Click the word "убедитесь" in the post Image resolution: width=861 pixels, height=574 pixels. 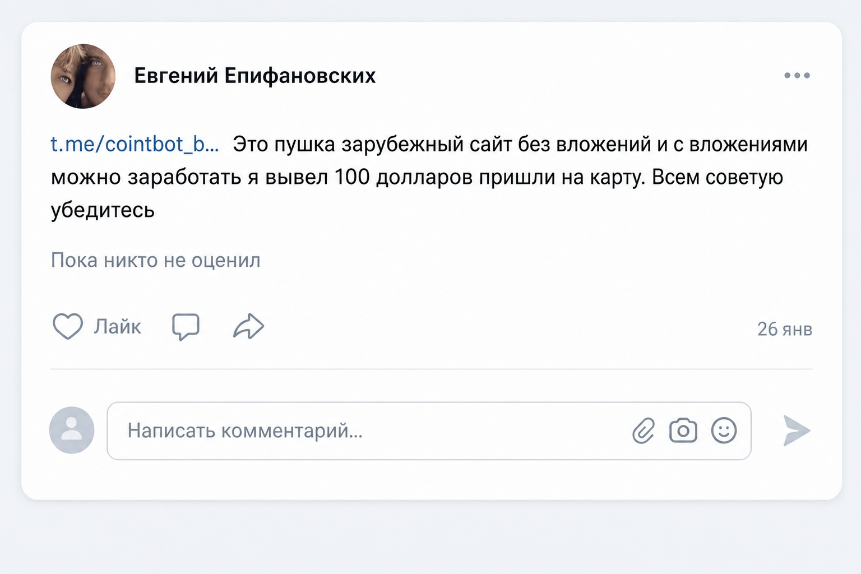click(103, 210)
